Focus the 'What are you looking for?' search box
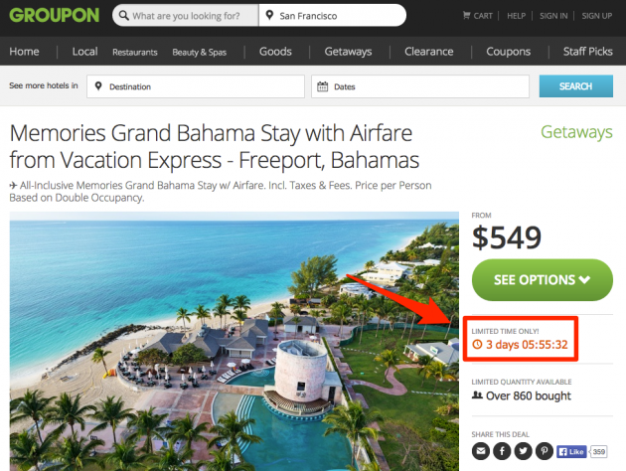 click(x=191, y=16)
